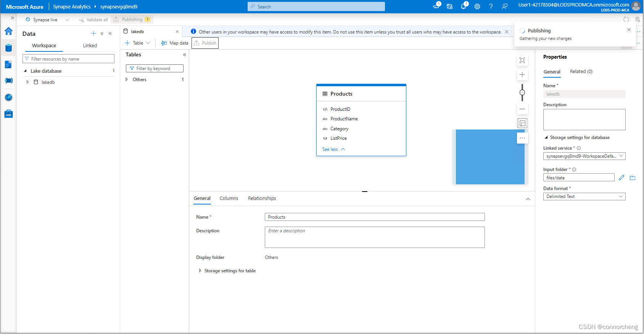Open the minimap ellipsis options
Viewport: 644px width, 334px height.
point(522,138)
